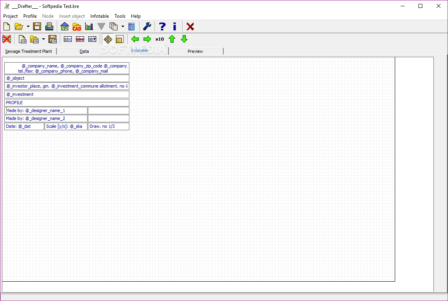This screenshot has height=301, width=448.
Task: Toggle the resize mode dashed-box icon
Action: 120,39
